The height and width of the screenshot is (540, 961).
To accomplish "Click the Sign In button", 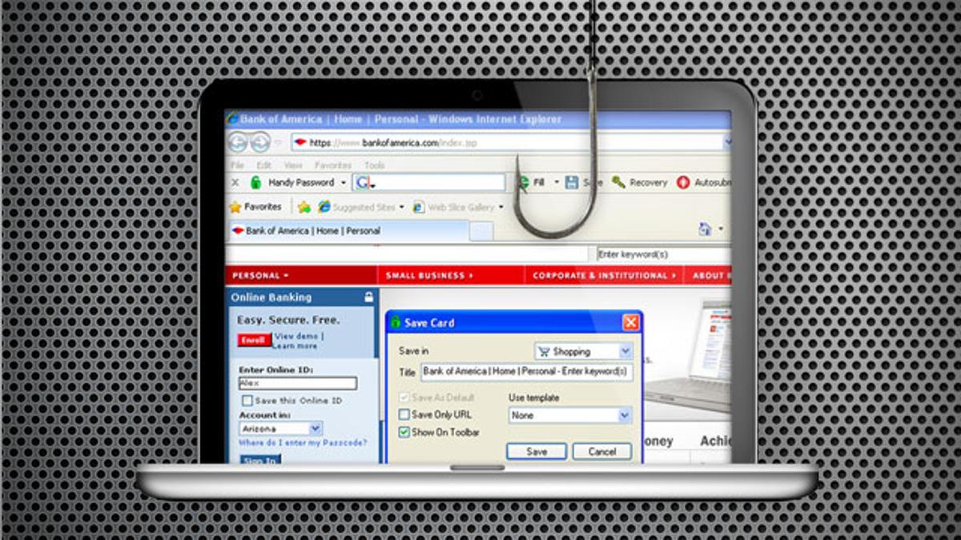I will 260,460.
